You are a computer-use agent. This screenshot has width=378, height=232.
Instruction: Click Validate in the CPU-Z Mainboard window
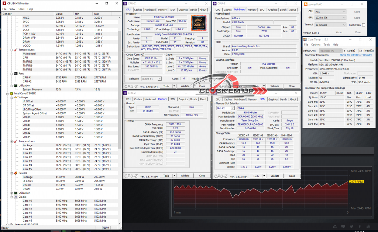[x=275, y=86]
